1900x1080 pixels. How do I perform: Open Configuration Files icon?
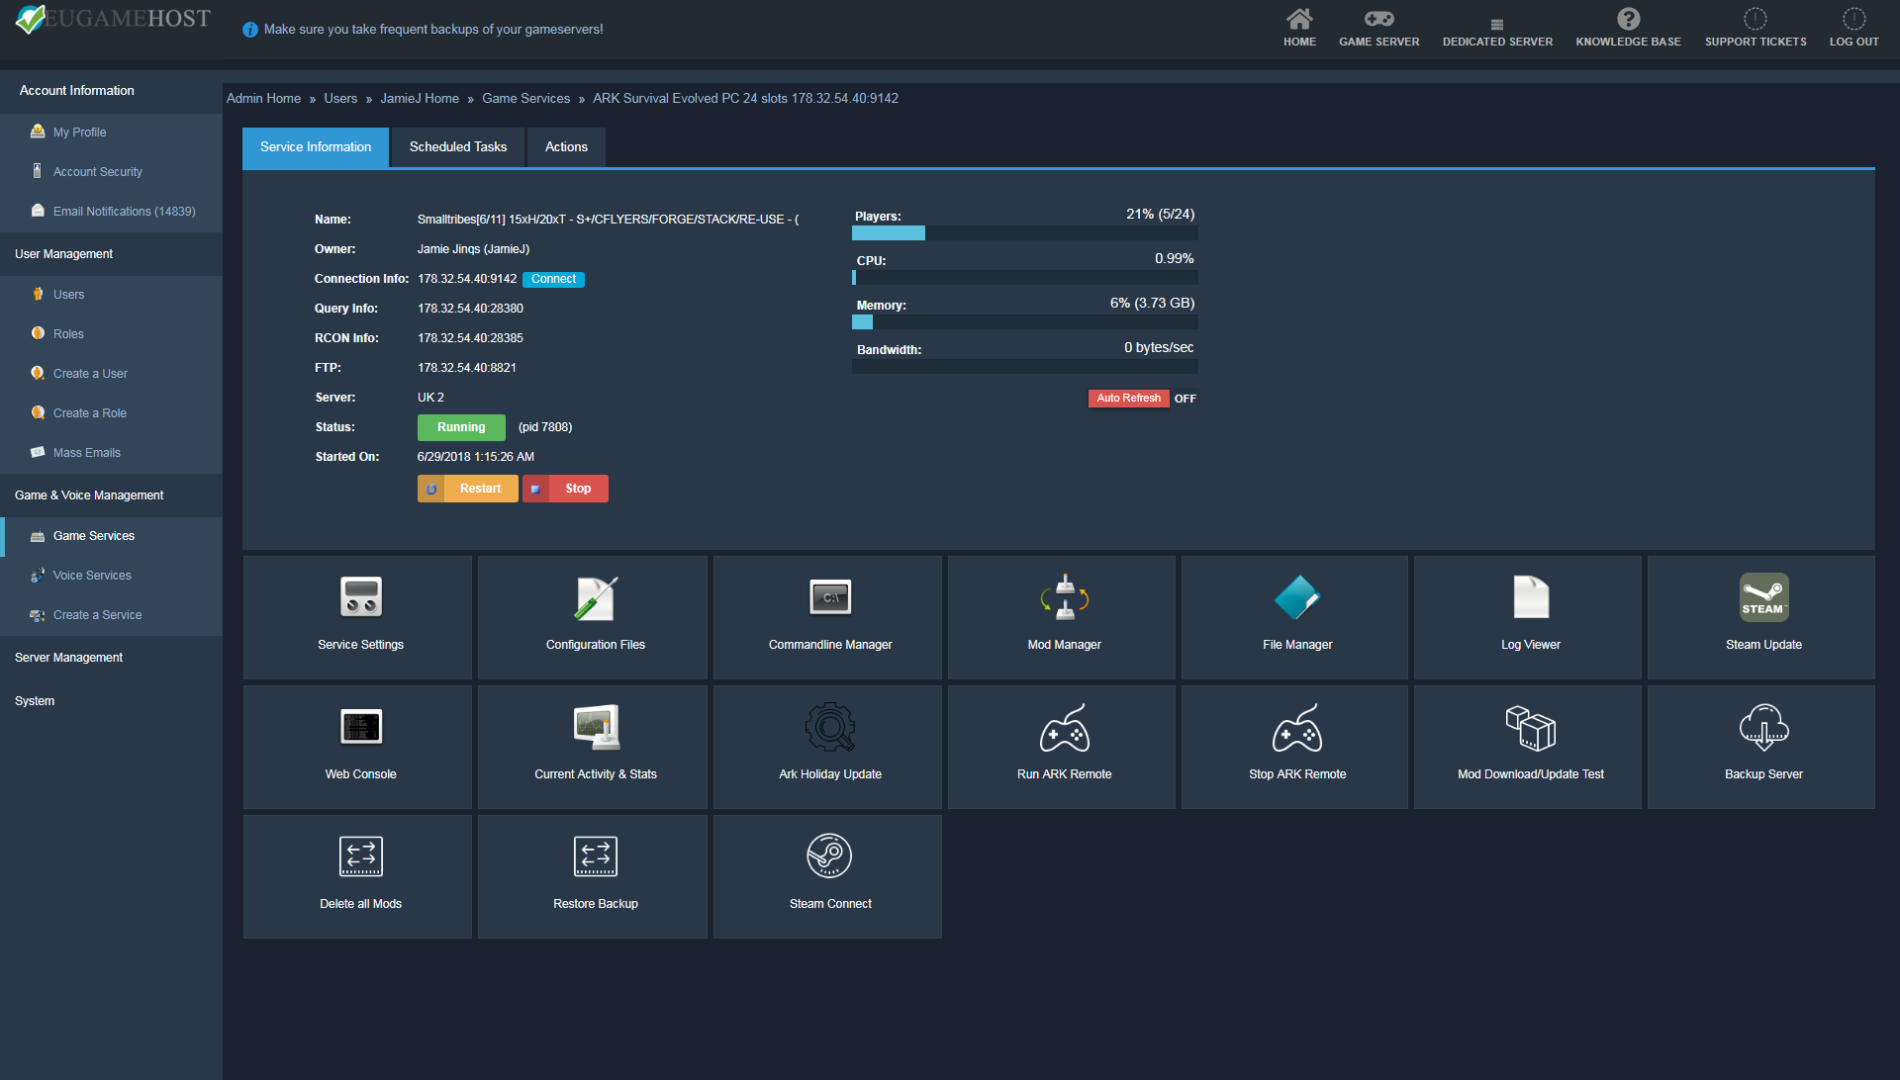click(595, 597)
